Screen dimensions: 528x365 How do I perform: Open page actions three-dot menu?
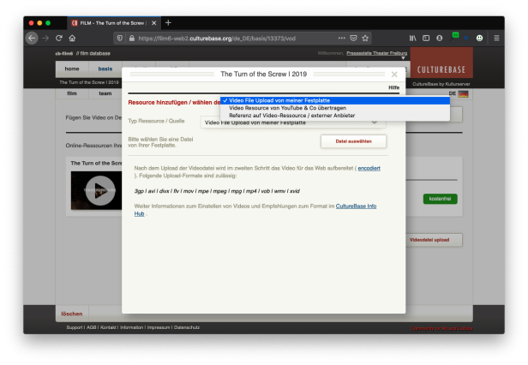click(341, 38)
